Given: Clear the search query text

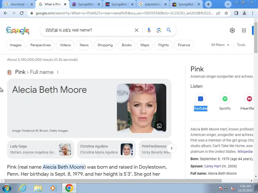Looking at the screenshot, I should click(136, 30).
